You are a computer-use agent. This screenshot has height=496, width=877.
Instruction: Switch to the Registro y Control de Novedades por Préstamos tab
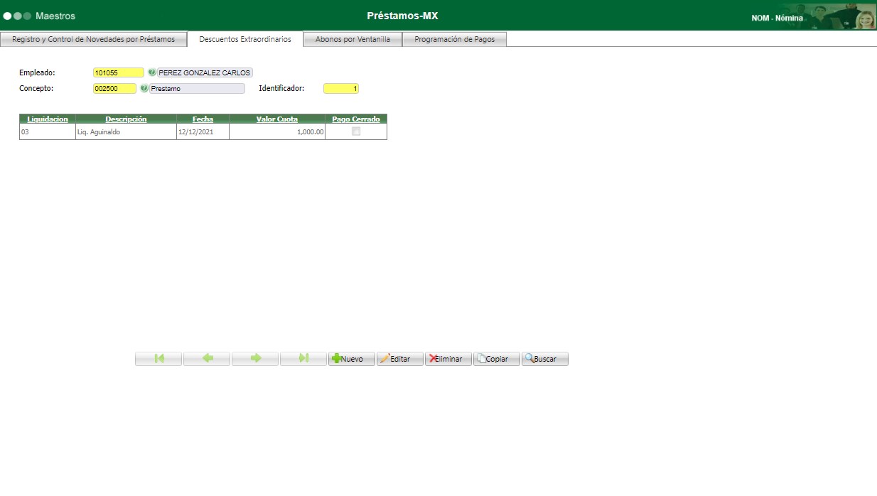point(93,40)
